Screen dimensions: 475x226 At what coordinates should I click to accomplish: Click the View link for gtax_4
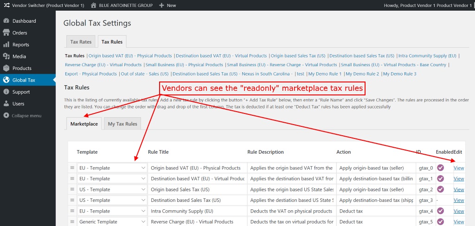coord(459,211)
